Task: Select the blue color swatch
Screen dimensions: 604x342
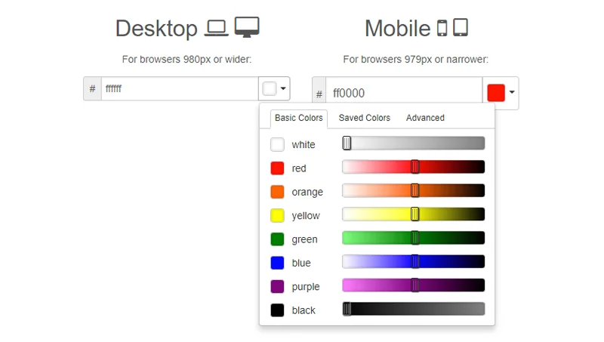Action: pyautogui.click(x=277, y=263)
